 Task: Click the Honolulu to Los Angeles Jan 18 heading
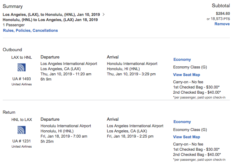(x=50, y=20)
